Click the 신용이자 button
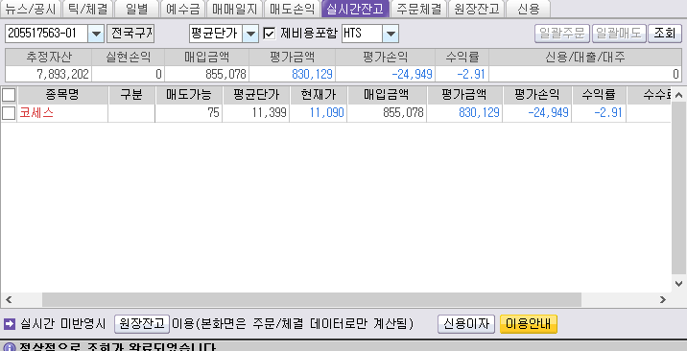Screen dimensions: 687x351 [x=466, y=324]
